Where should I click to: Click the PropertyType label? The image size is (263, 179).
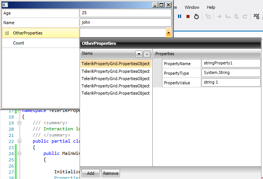click(x=176, y=73)
